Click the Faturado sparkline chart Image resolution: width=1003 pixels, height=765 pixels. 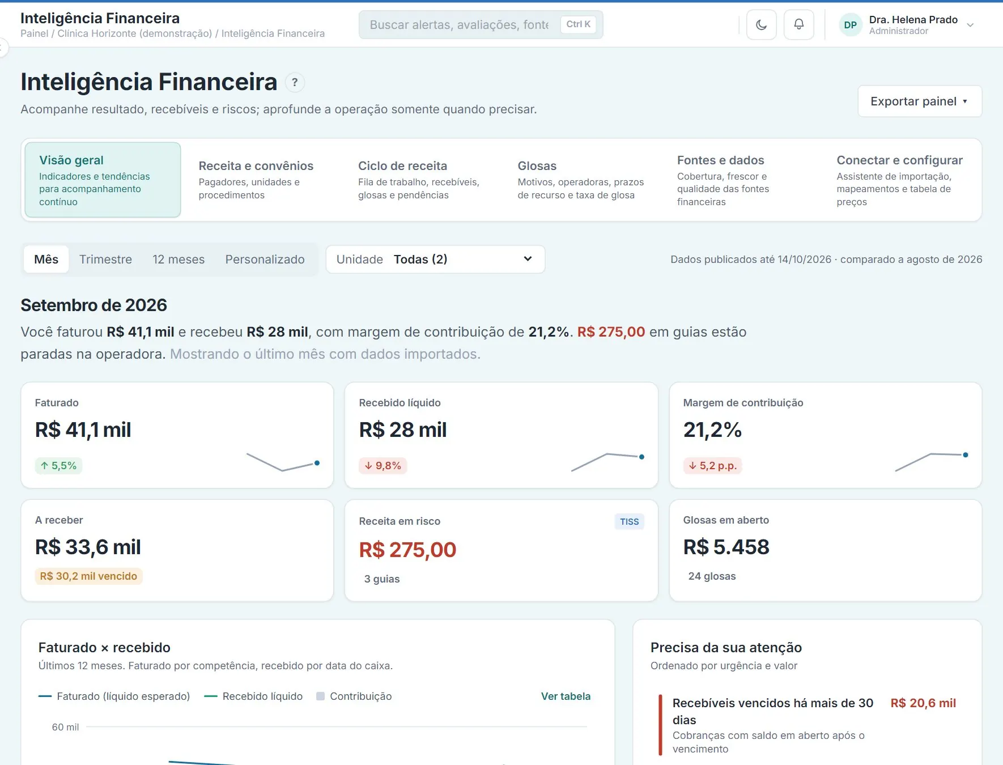point(283,462)
